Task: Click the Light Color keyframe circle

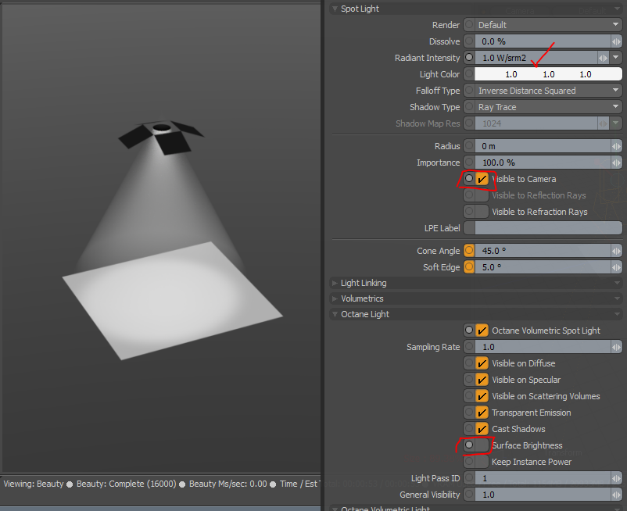Action: click(x=469, y=74)
